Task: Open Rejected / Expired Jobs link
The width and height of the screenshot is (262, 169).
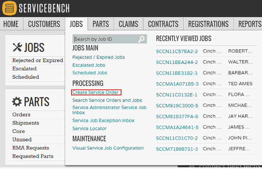Action: 99,57
